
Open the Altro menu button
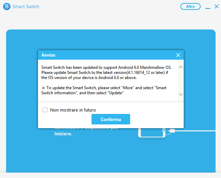190,6
